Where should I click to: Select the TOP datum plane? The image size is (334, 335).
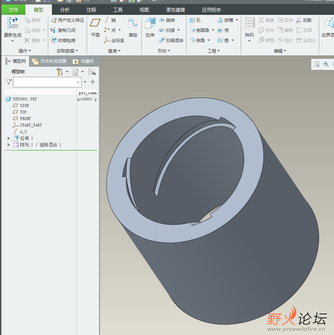click(x=20, y=112)
